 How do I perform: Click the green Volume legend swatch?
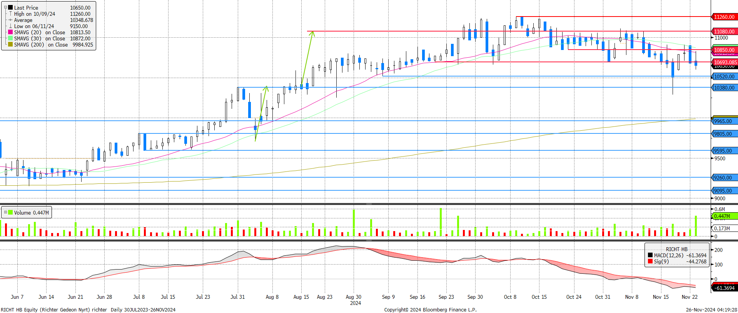coord(10,212)
